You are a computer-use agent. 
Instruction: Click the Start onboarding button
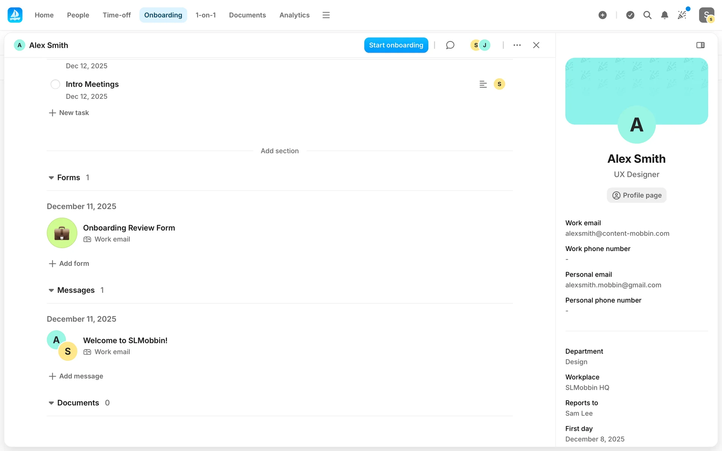click(396, 45)
